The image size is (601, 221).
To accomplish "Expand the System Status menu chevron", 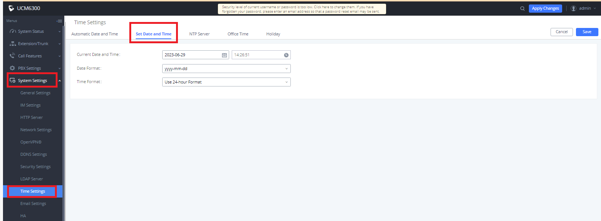I will (x=59, y=32).
